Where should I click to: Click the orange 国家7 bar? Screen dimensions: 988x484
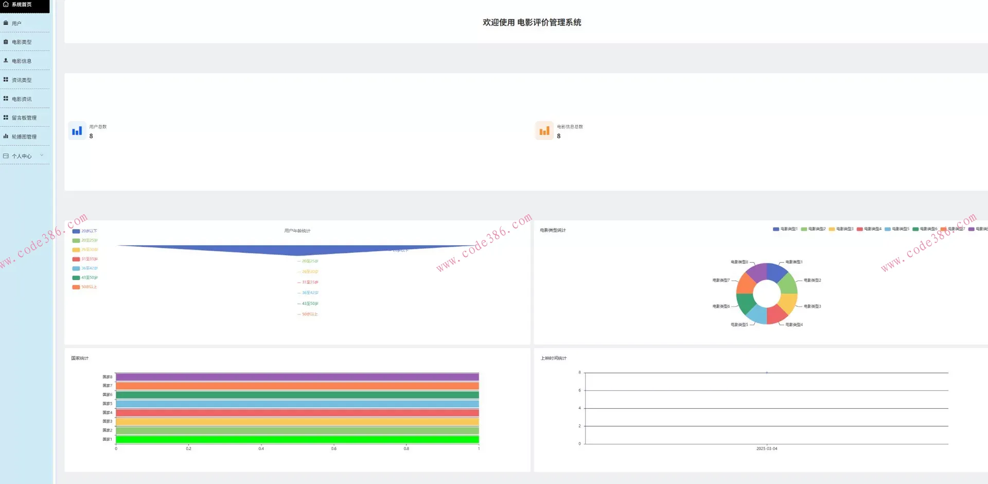click(x=297, y=386)
